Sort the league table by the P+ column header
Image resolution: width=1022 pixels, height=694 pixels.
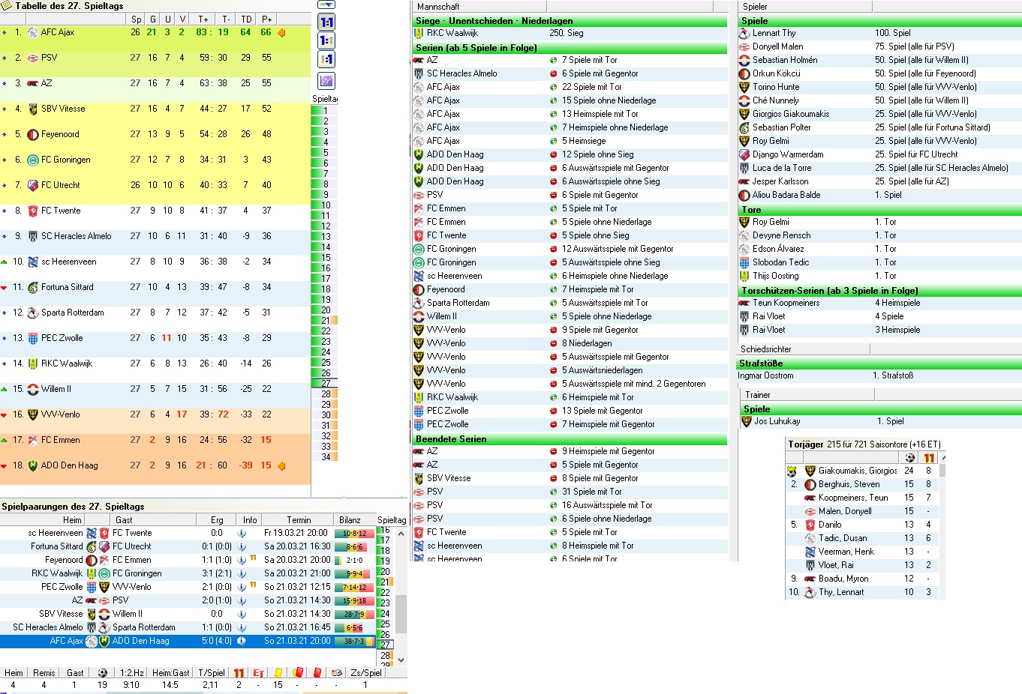266,19
